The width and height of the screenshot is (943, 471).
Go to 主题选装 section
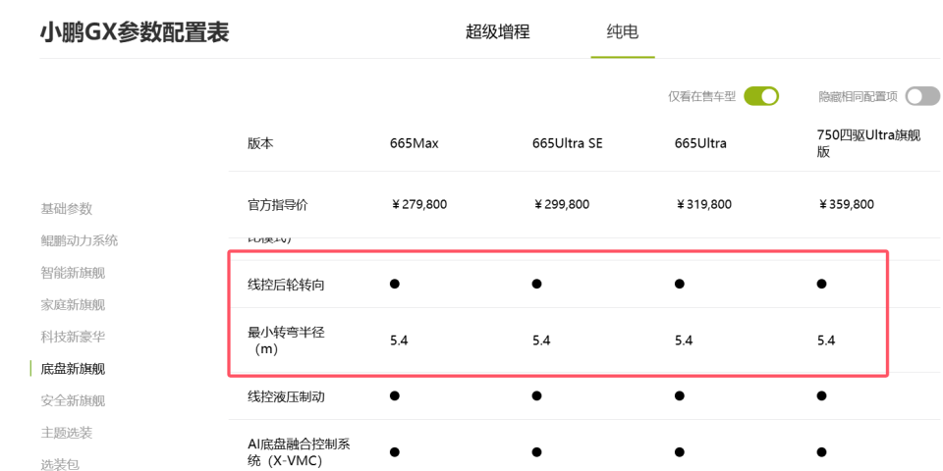click(66, 433)
